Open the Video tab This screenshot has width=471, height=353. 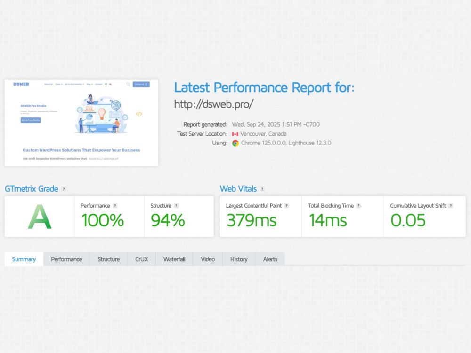pos(208,259)
